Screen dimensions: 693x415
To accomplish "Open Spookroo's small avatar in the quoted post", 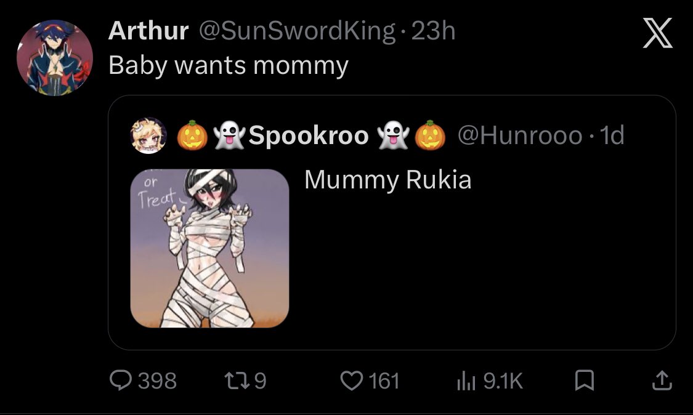I will pyautogui.click(x=149, y=135).
